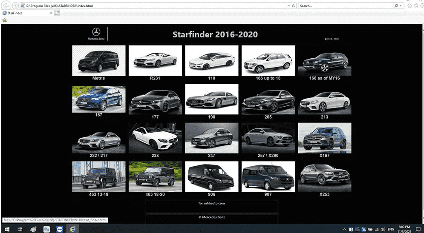Open the white 213 sedan image
The image size is (424, 233).
tap(324, 99)
